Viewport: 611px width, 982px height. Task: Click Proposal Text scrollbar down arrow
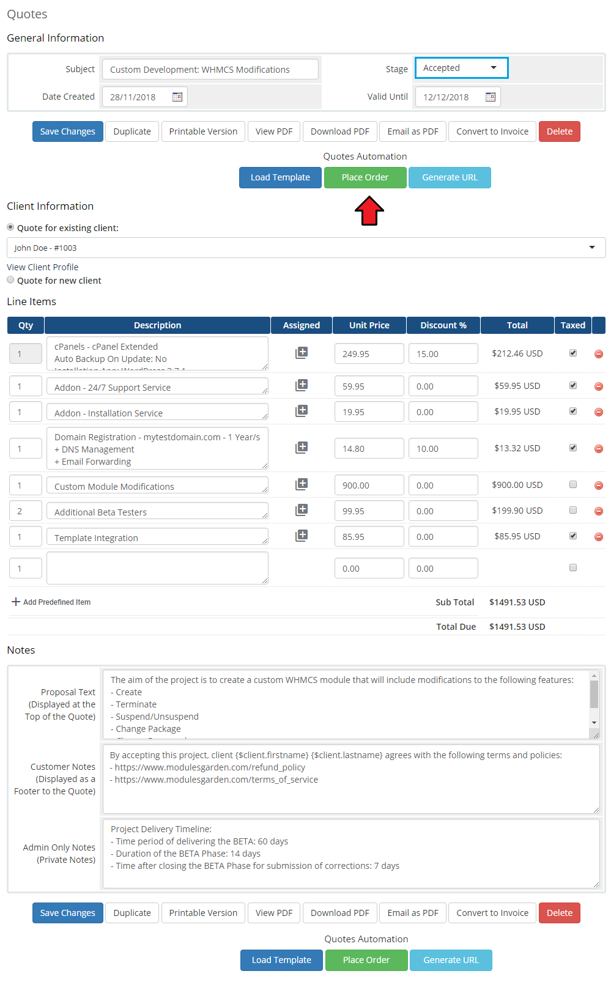[x=594, y=723]
